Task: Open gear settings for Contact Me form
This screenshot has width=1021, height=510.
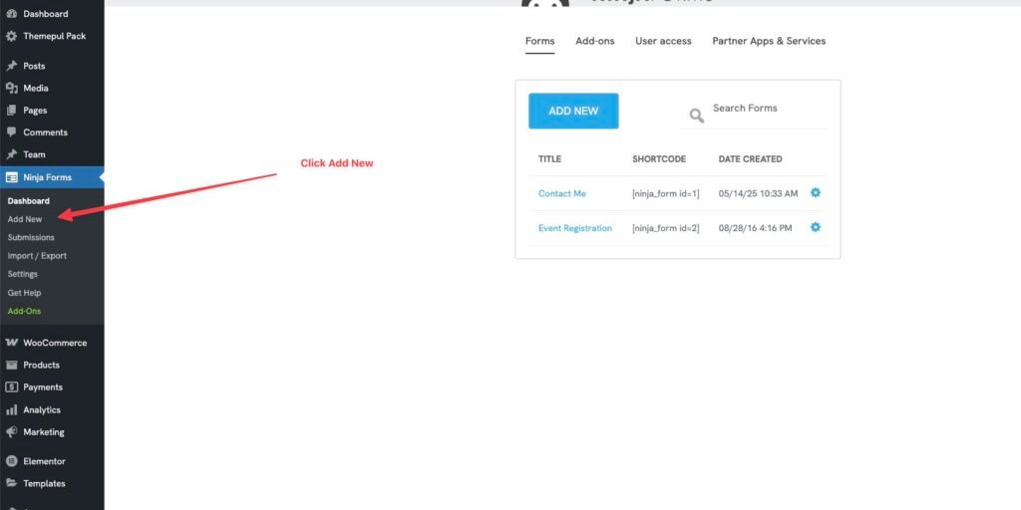Action: coord(816,192)
